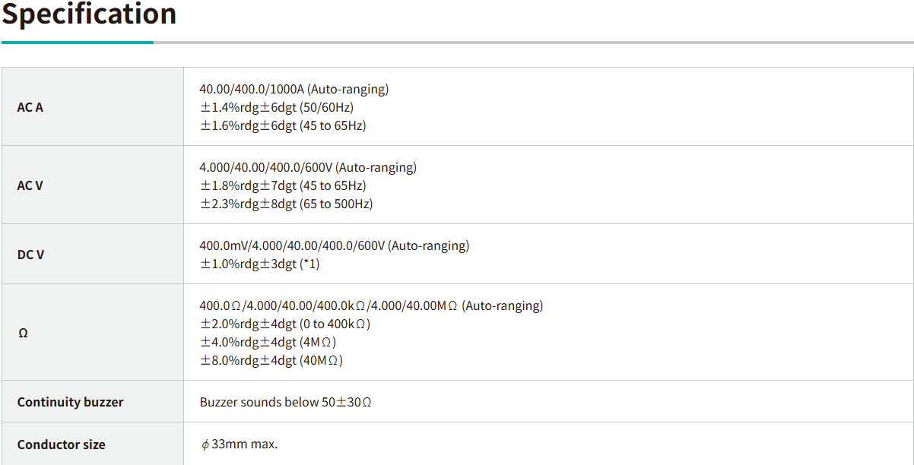The height and width of the screenshot is (465, 914).
Task: Click the ±2.3%rdg±8dgt (65 to 500Hz) line
Action: (286, 204)
